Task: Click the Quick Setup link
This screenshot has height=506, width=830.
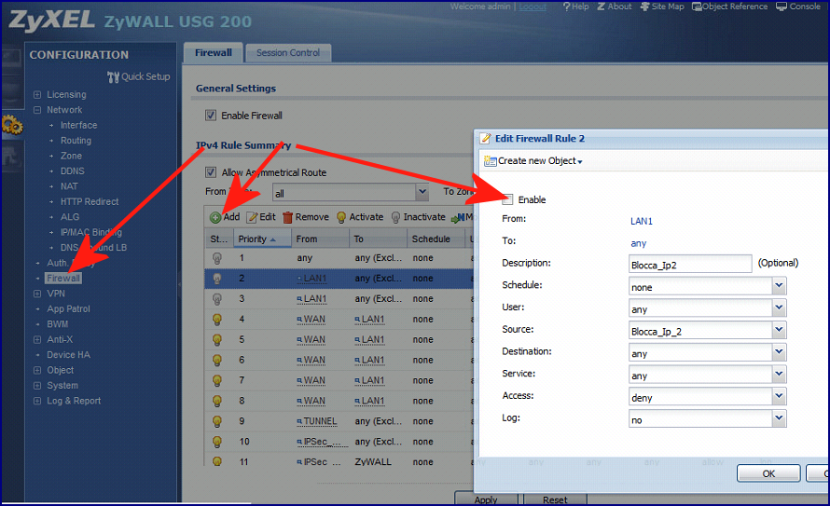Action: coord(145,76)
